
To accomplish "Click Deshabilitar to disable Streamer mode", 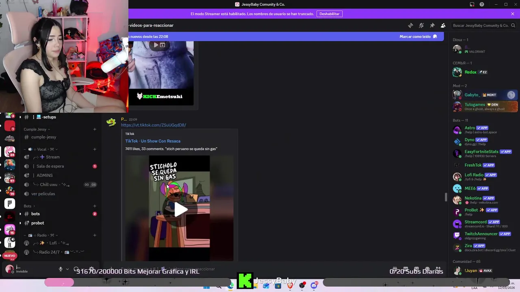I will coord(329,14).
